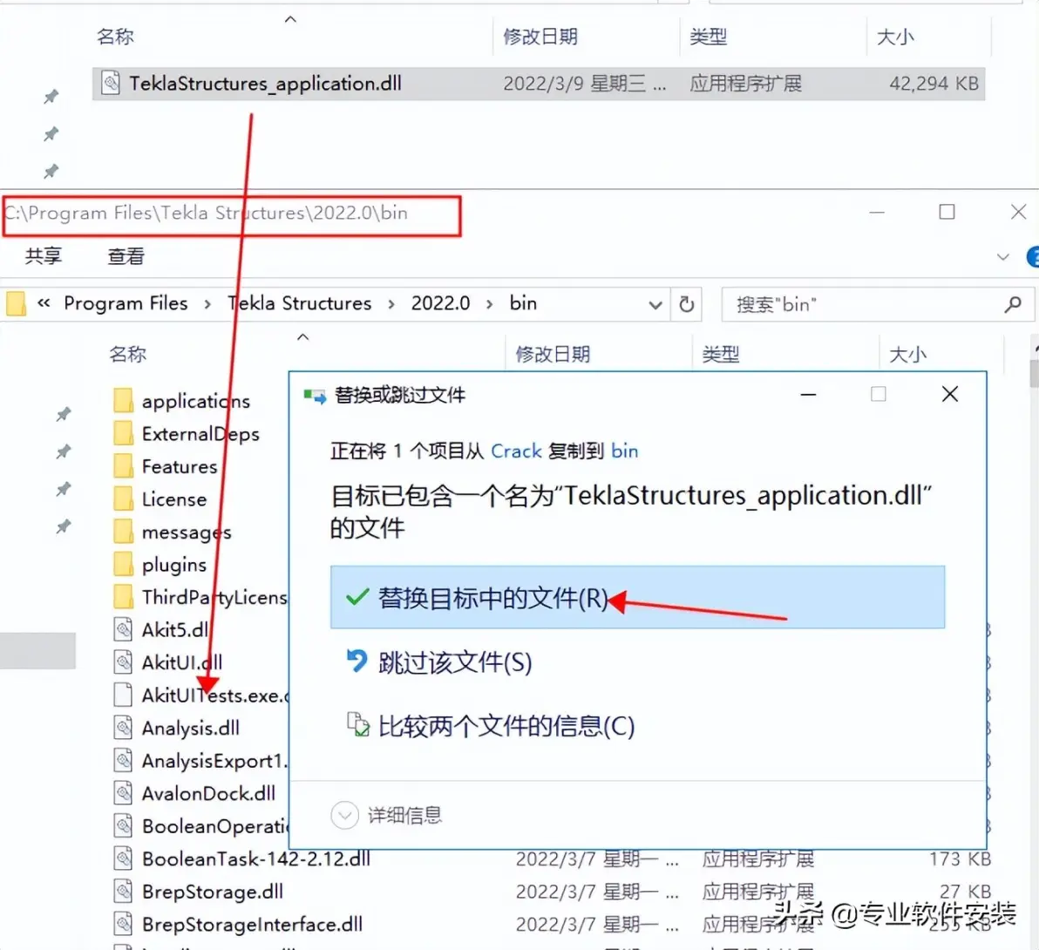
Task: Select the AvalonDock.dll file name
Action: (208, 793)
